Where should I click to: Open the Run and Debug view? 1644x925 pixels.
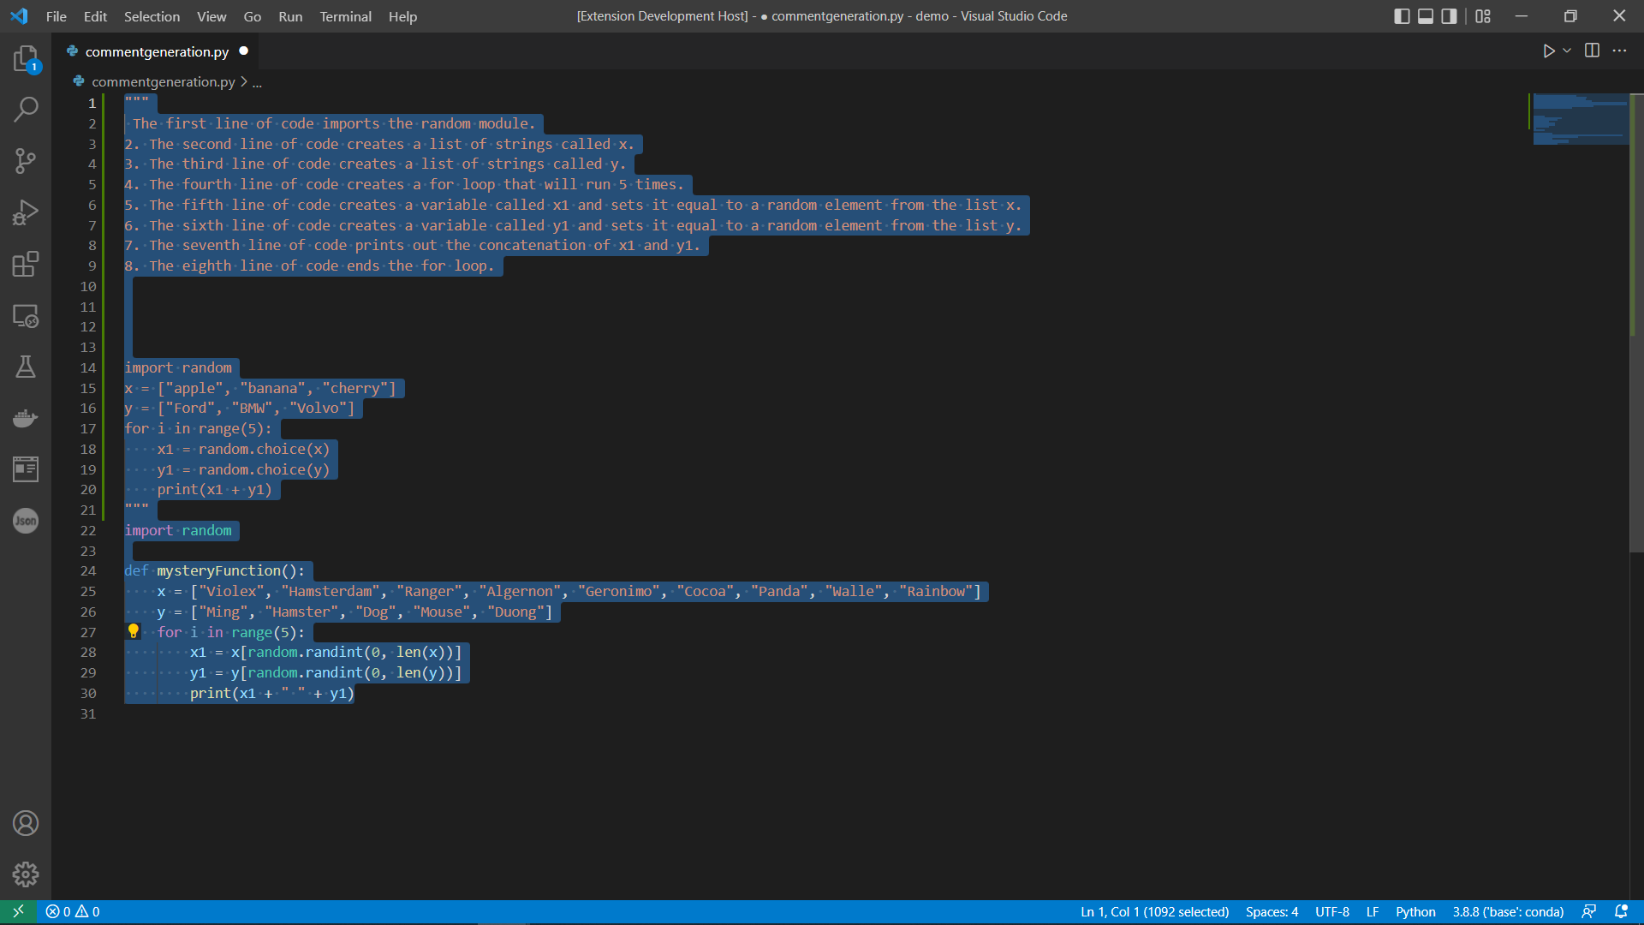[26, 212]
